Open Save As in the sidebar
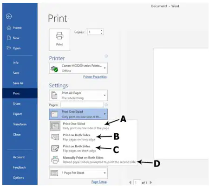The height and width of the screenshot is (186, 209). click(x=18, y=83)
